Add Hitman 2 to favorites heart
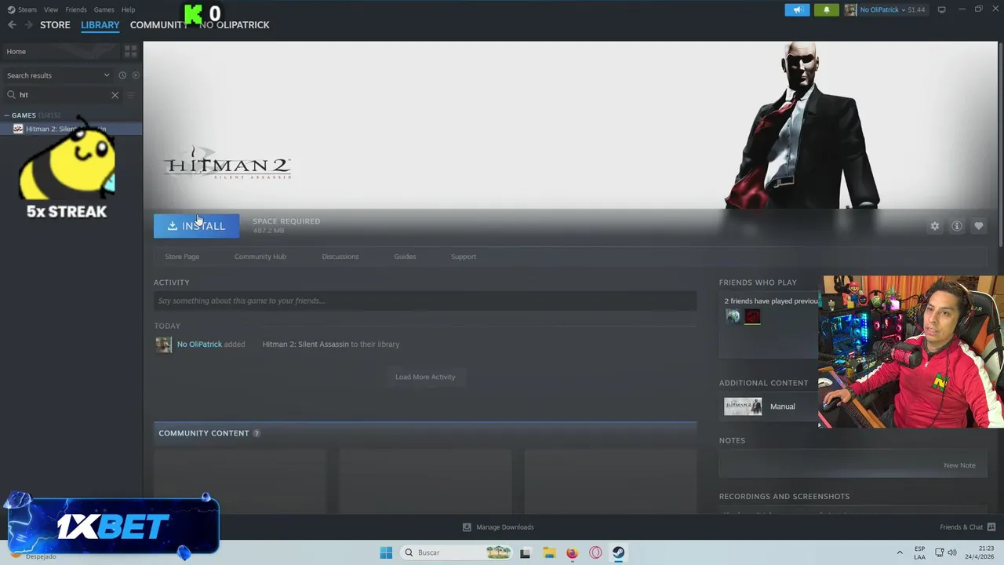 979,226
